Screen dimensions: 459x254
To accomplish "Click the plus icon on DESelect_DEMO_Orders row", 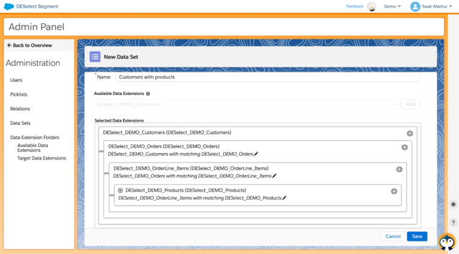I will point(404,147).
